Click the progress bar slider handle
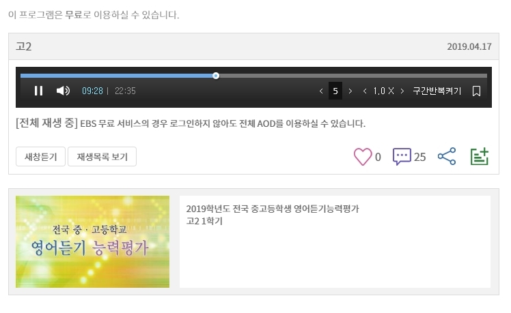The height and width of the screenshot is (313, 511). point(216,76)
